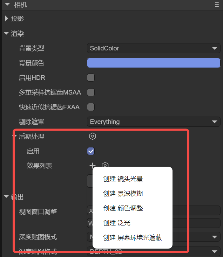
Task: Select 创建 景深模糊 from the menu
Action: (x=123, y=194)
